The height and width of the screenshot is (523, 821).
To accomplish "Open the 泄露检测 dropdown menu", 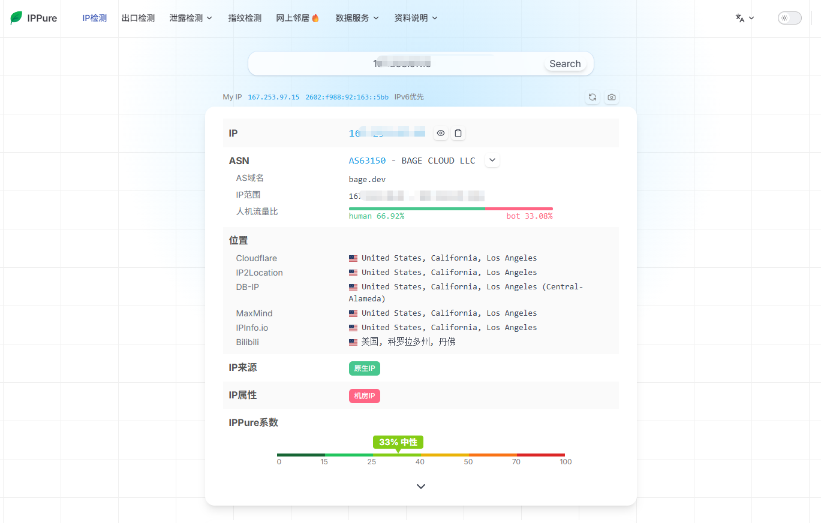I will click(191, 18).
